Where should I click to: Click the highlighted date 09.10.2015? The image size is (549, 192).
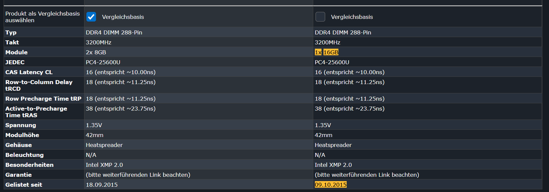click(330, 185)
